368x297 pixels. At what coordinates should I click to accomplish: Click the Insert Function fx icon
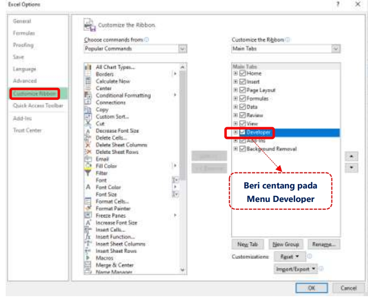coord(88,237)
